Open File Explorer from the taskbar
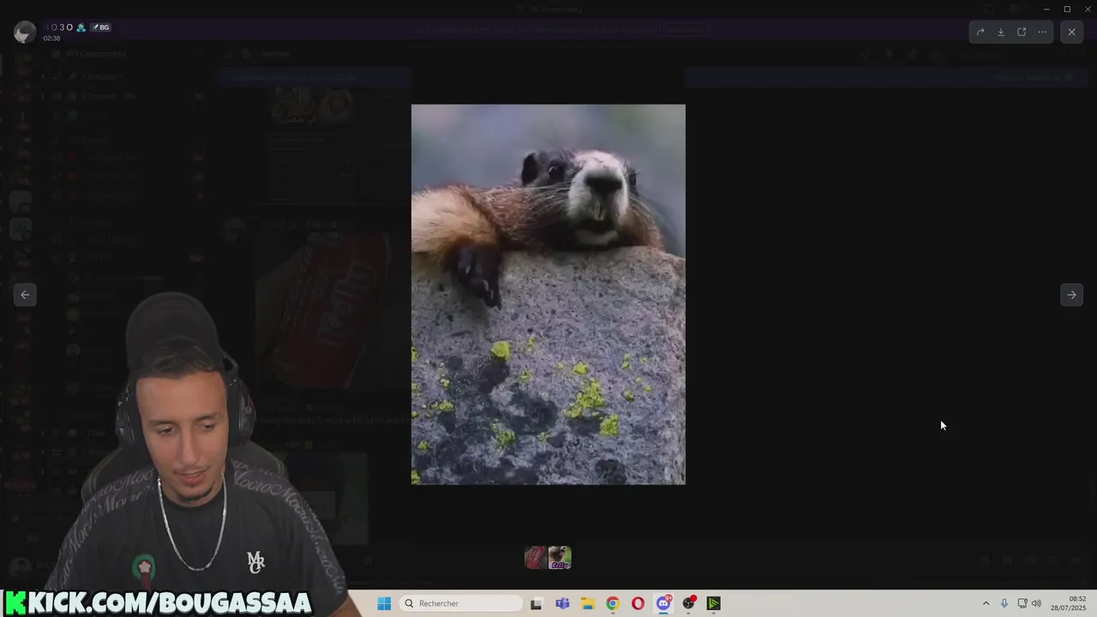Screen dimensions: 1097x617 pyautogui.click(x=587, y=603)
